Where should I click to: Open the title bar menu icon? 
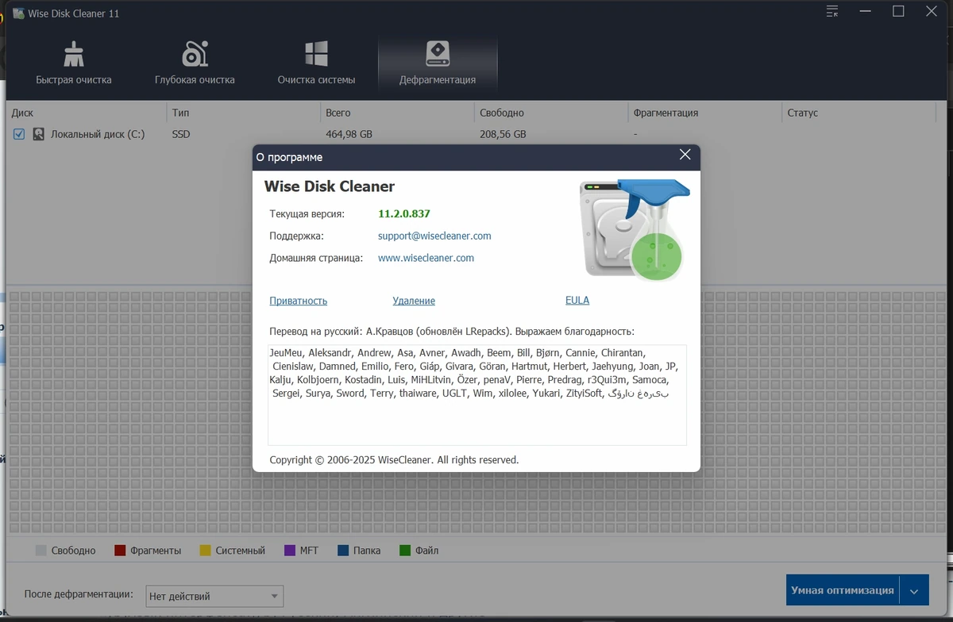[832, 11]
